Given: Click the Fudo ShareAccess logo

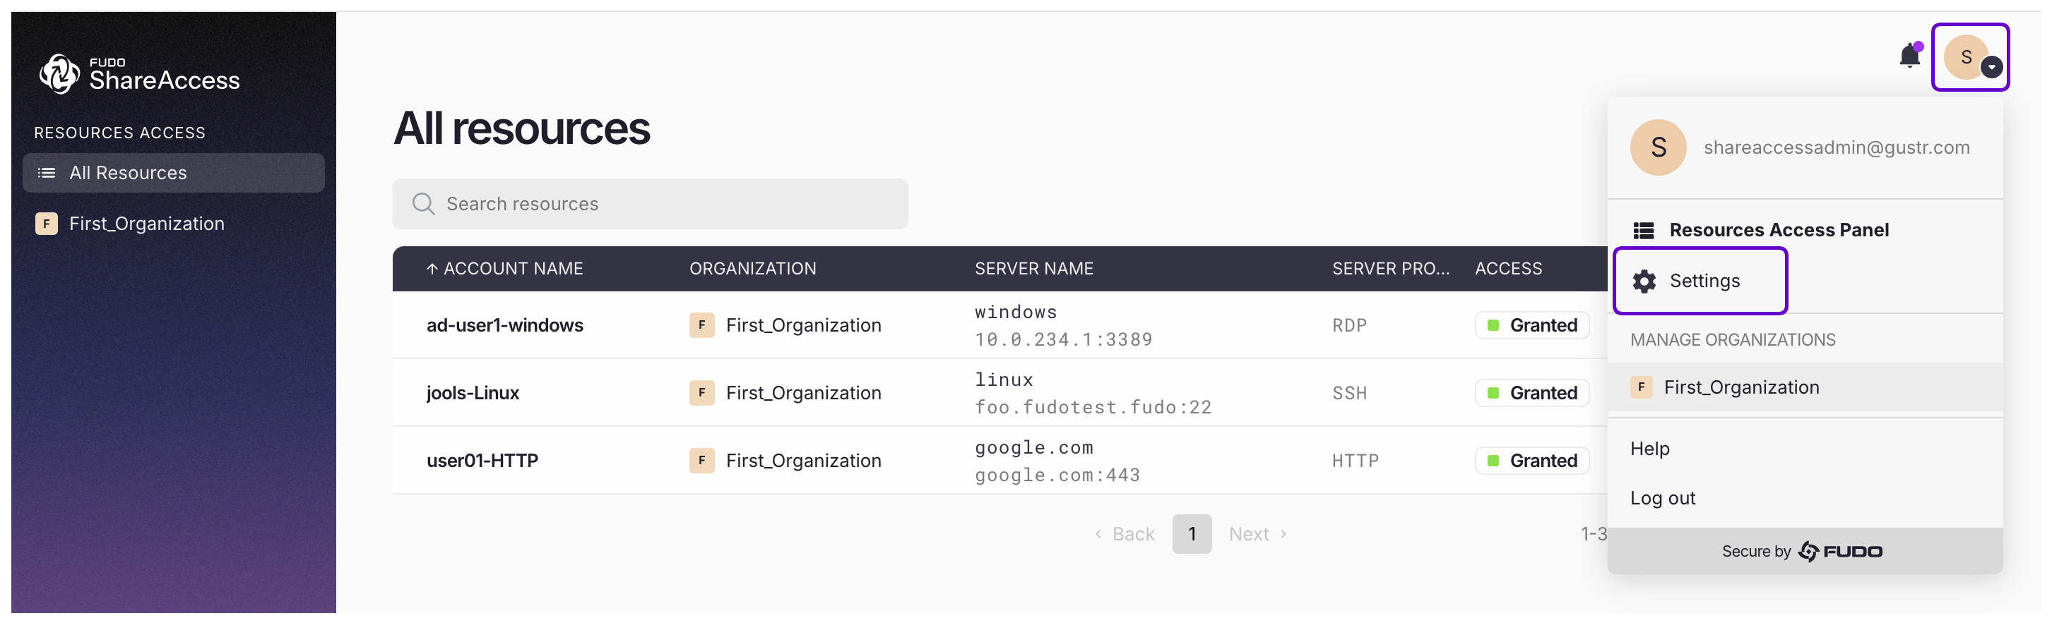Looking at the screenshot, I should click(140, 74).
